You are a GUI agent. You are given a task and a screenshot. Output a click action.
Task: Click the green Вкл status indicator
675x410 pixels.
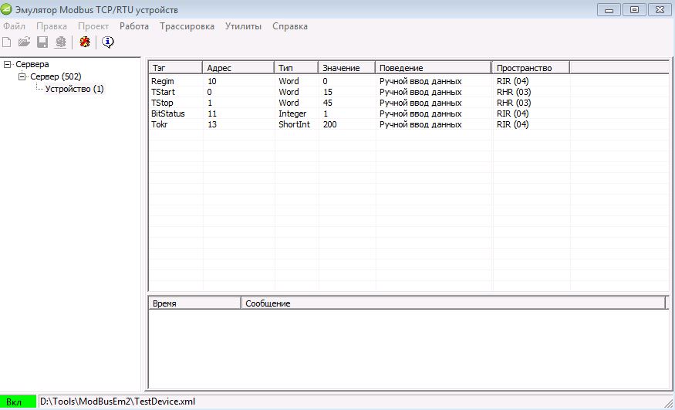pyautogui.click(x=19, y=402)
